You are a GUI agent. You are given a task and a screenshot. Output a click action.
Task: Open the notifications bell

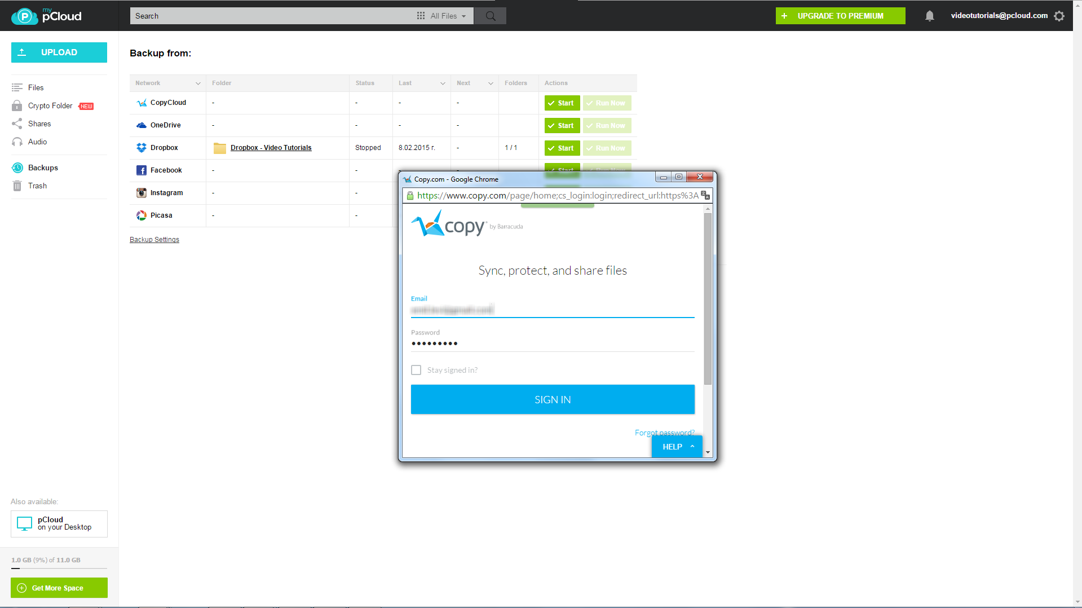(930, 16)
